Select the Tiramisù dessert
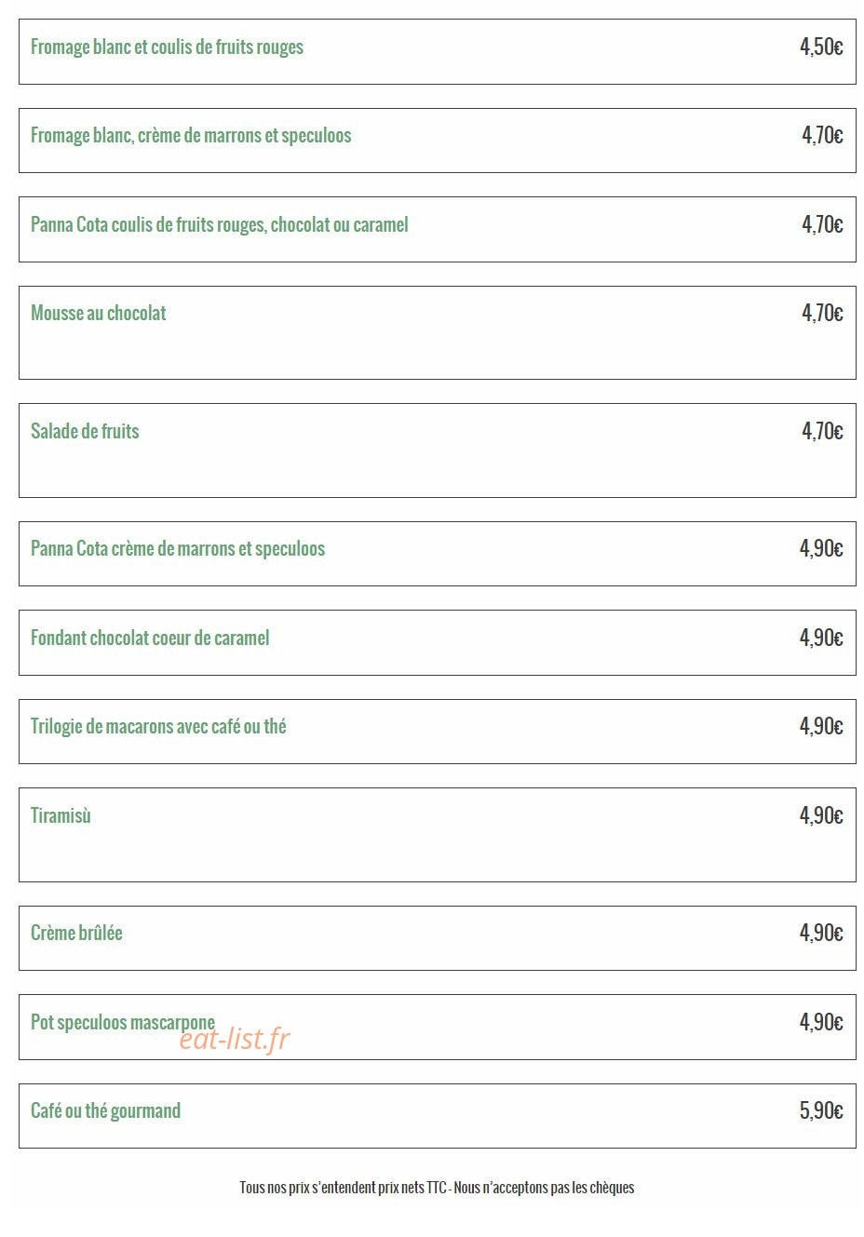 pyautogui.click(x=437, y=835)
